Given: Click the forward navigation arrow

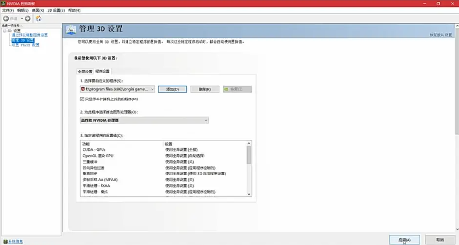Looking at the screenshot, I should click(27, 19).
